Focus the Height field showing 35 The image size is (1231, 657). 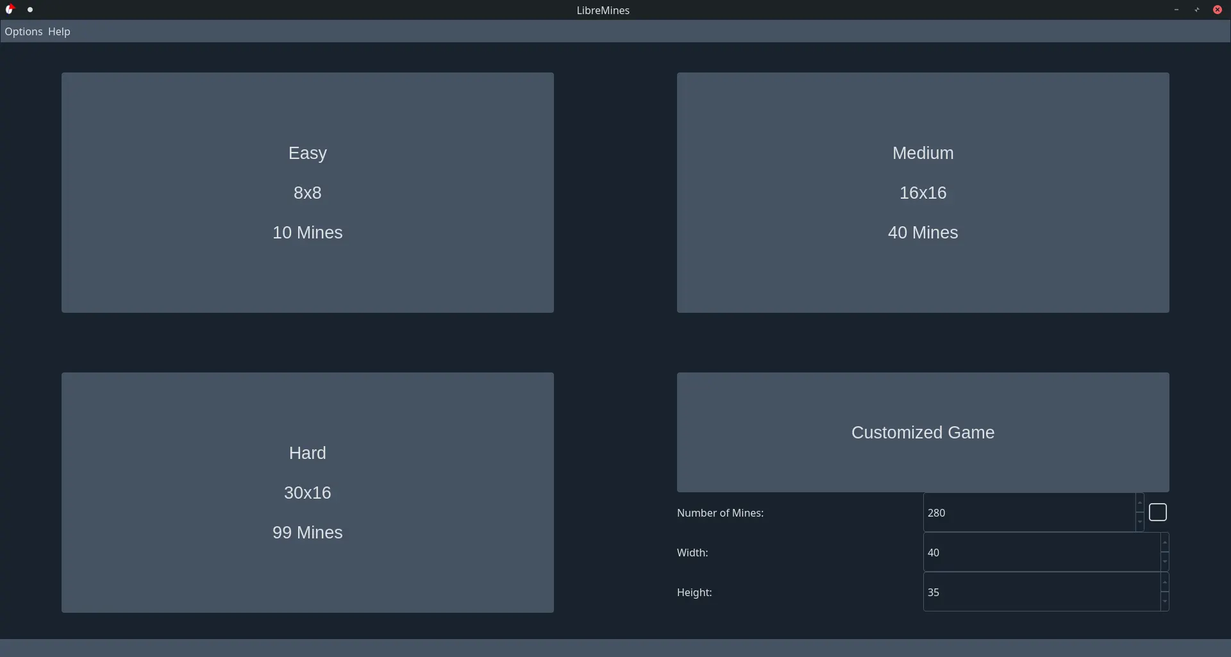tap(1042, 592)
